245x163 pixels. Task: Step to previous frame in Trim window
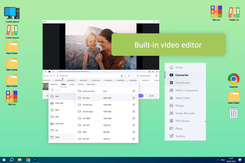coord(46,72)
